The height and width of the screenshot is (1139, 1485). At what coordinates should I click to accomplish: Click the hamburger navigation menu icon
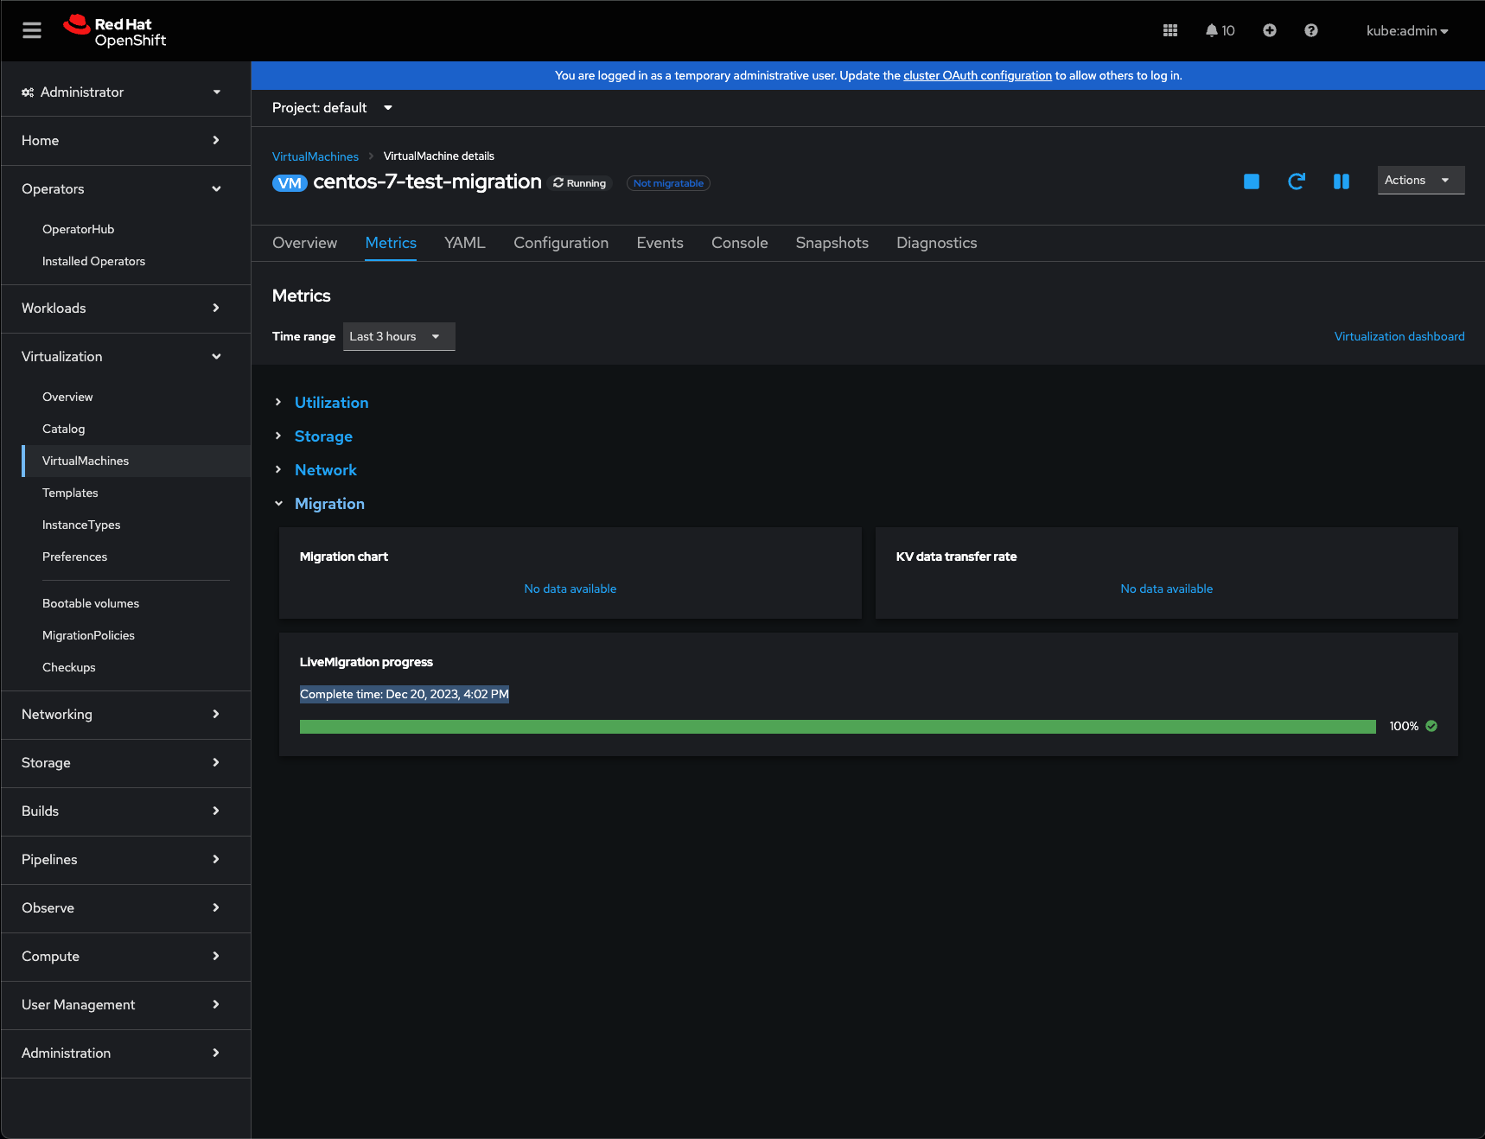click(32, 31)
